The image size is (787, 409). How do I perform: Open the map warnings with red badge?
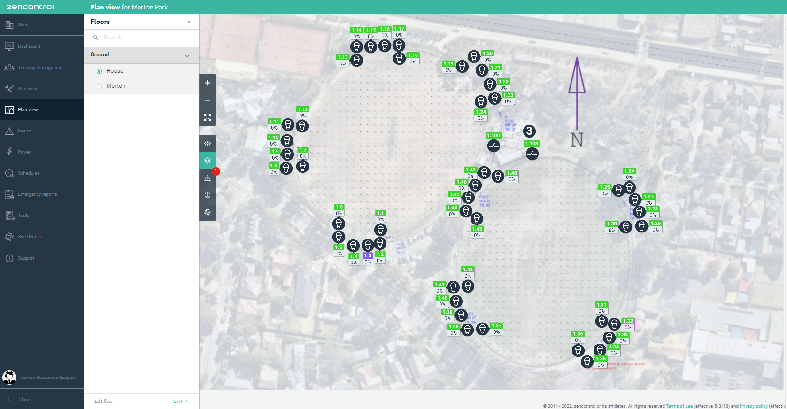click(208, 178)
